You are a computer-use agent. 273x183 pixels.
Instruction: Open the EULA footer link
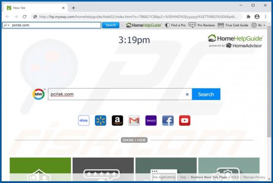click(235, 177)
